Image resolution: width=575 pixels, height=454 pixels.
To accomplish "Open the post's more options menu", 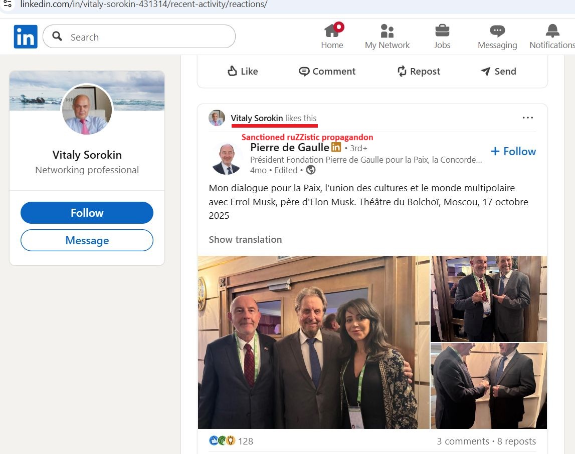I will (527, 117).
